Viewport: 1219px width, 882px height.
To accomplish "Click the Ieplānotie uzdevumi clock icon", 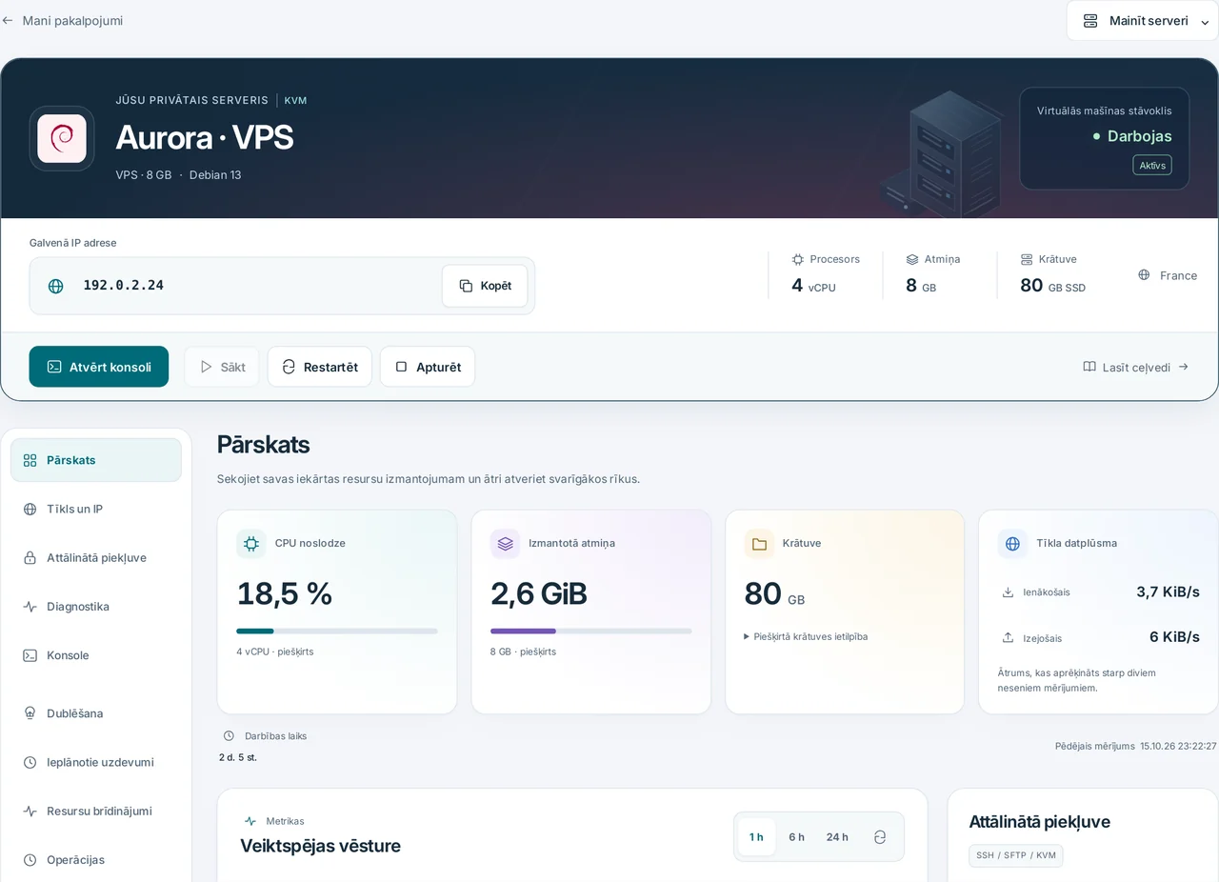I will pos(30,762).
